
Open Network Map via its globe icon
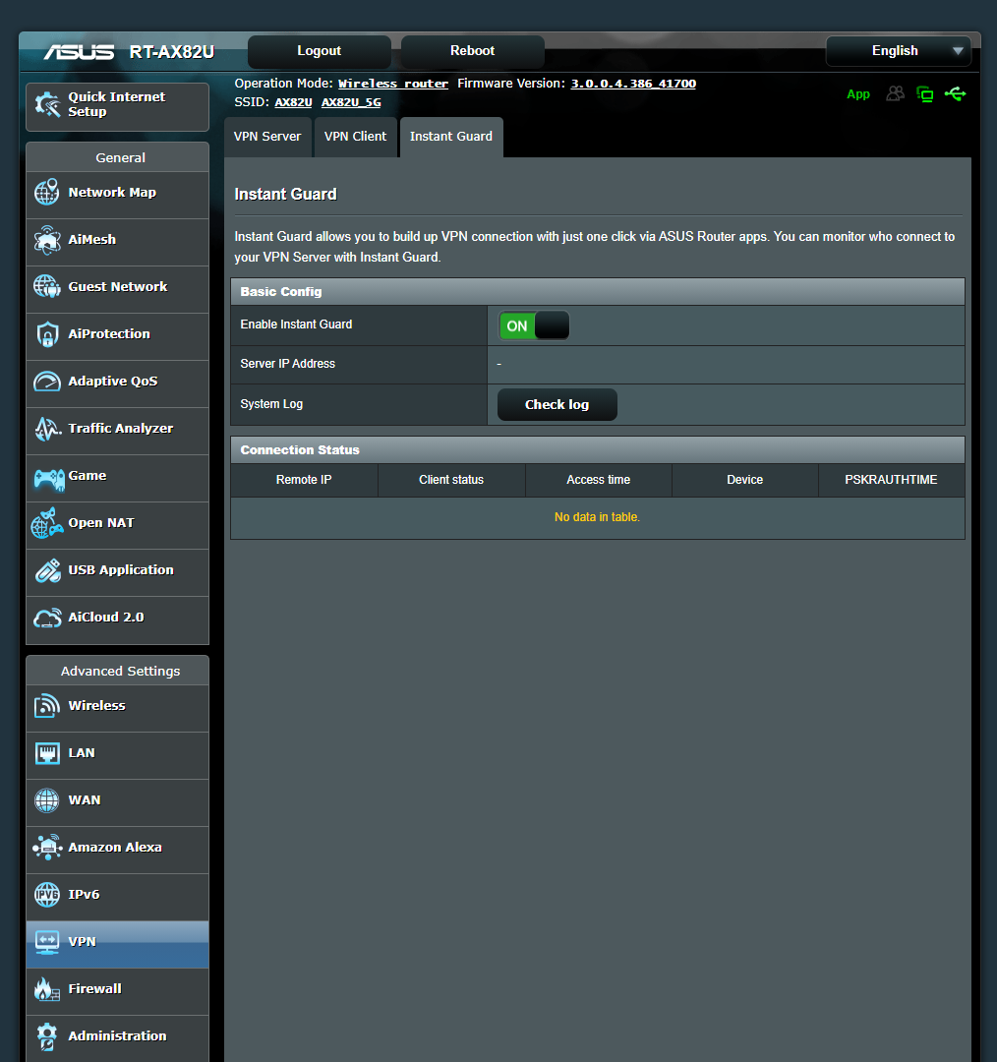click(x=47, y=193)
